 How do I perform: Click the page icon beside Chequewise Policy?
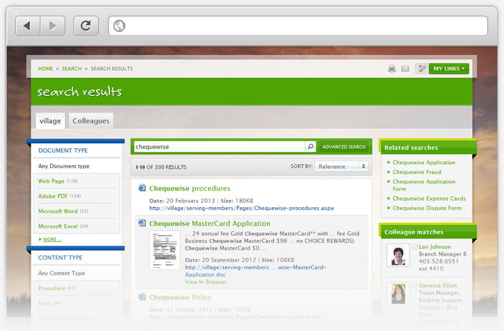point(142,297)
